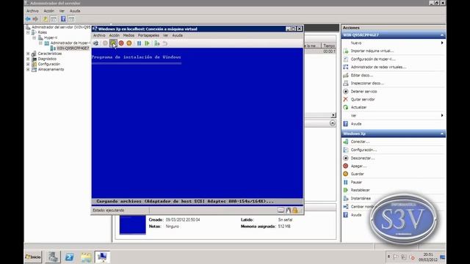Screen dimensions: 470x264
Task: Click the Revert arrow icon in the VM toolbar
Action: (x=164, y=43)
